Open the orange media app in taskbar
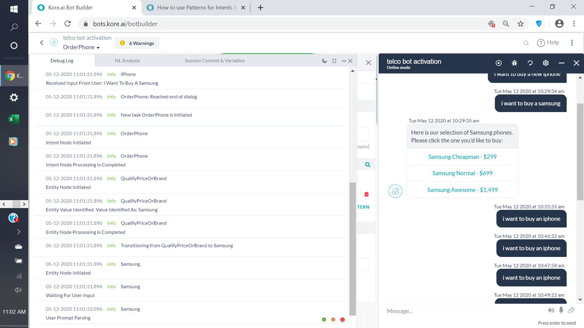Screen dimensions: 584x328 click(13, 142)
